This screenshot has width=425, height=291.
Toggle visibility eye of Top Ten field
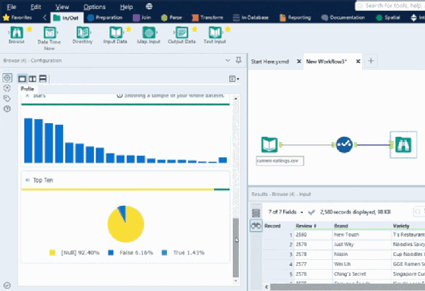pyautogui.click(x=27, y=180)
